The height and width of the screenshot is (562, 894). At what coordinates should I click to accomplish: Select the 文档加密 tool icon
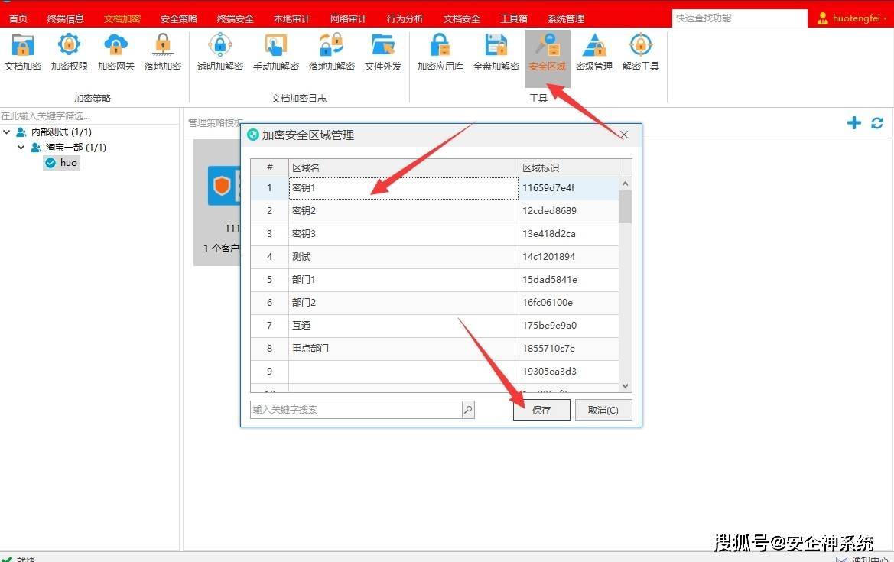pyautogui.click(x=23, y=52)
